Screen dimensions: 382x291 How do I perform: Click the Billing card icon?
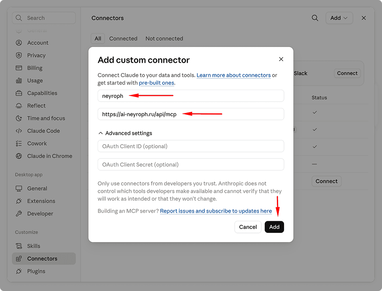19,68
